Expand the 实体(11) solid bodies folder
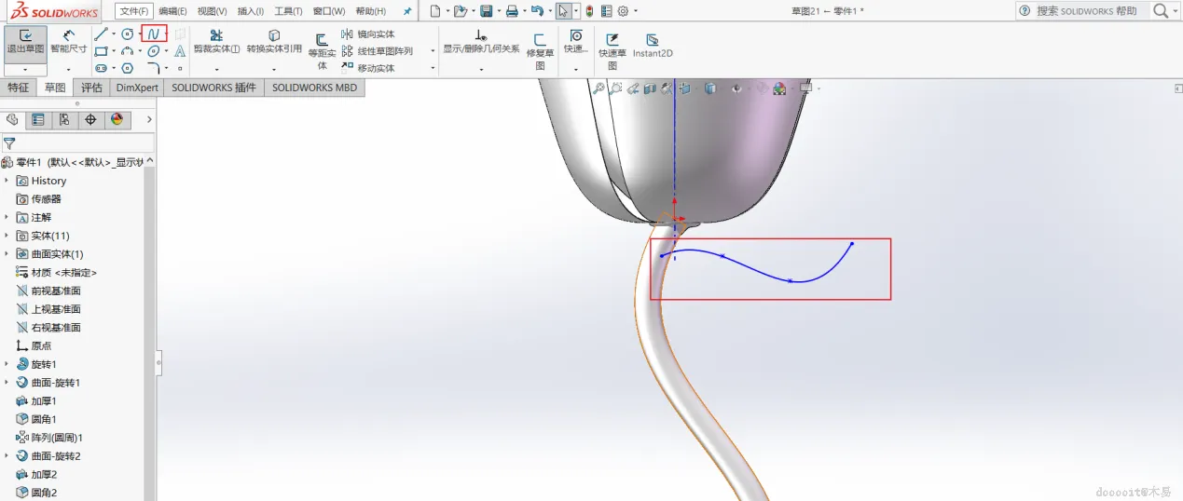Viewport: 1183px width, 501px height. coord(7,236)
